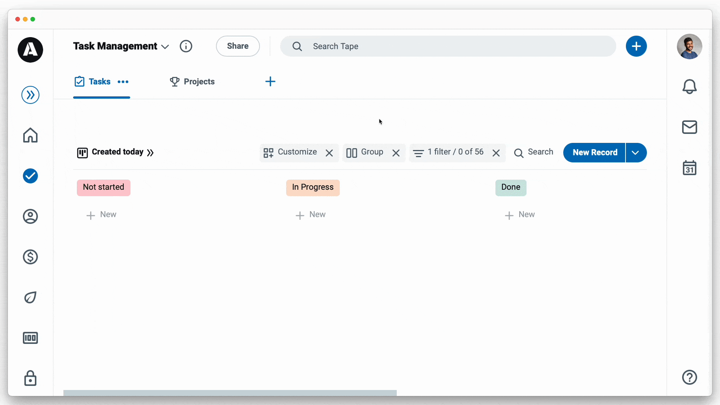Remove the active Group filter

click(x=396, y=152)
